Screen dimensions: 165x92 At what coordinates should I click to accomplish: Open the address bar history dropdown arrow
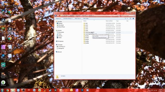pyautogui.click(x=118, y=16)
